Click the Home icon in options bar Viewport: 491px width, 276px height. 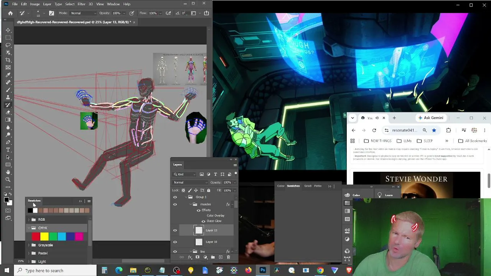coord(10,13)
